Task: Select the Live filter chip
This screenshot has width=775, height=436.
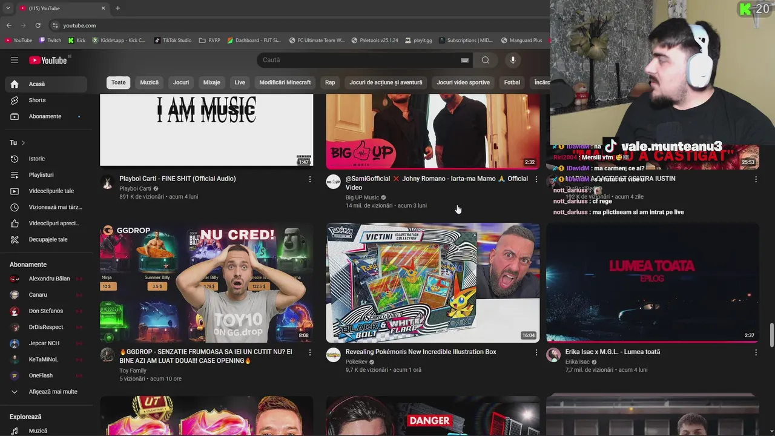Action: tap(240, 82)
